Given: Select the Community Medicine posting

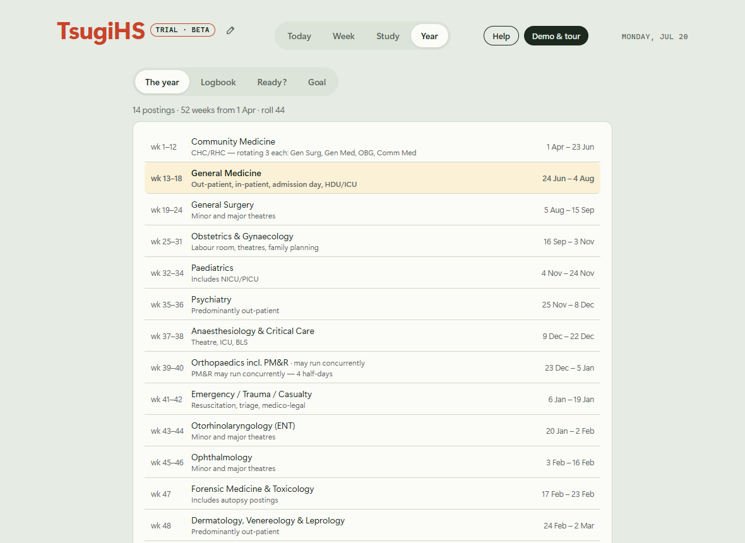Looking at the screenshot, I should [372, 146].
